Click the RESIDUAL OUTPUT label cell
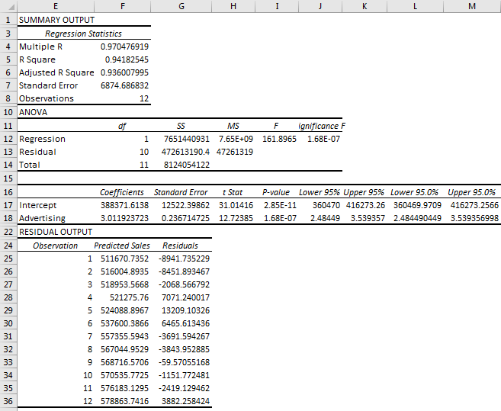Screen dimensions: 501x411 point(56,232)
